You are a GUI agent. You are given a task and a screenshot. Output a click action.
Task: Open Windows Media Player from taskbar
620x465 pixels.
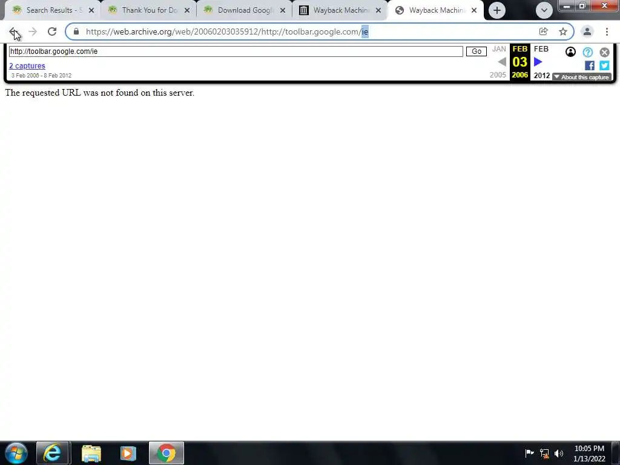pyautogui.click(x=128, y=453)
